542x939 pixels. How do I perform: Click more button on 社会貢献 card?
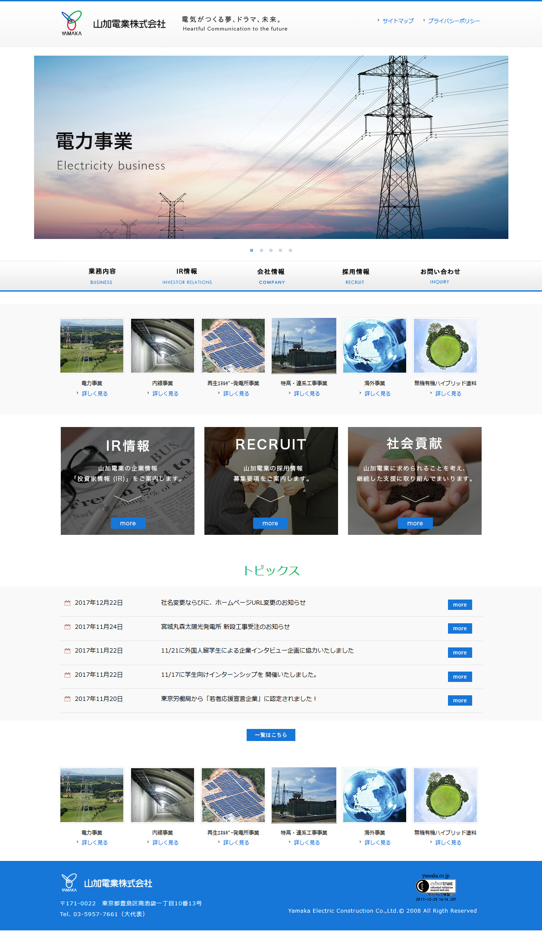(x=415, y=523)
